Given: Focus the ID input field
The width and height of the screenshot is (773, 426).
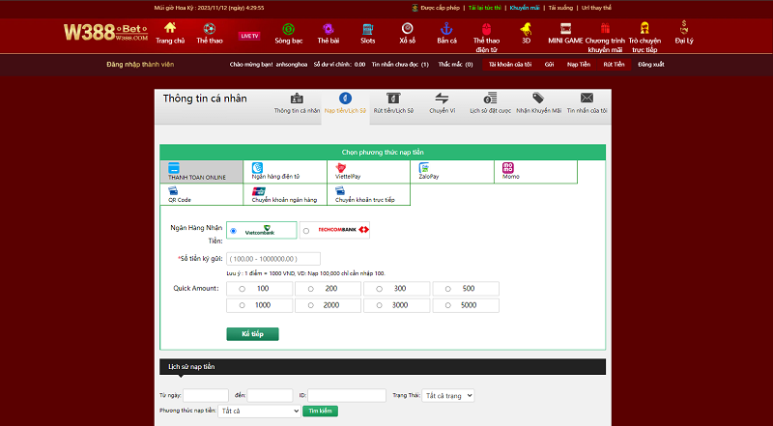Looking at the screenshot, I should [x=347, y=395].
